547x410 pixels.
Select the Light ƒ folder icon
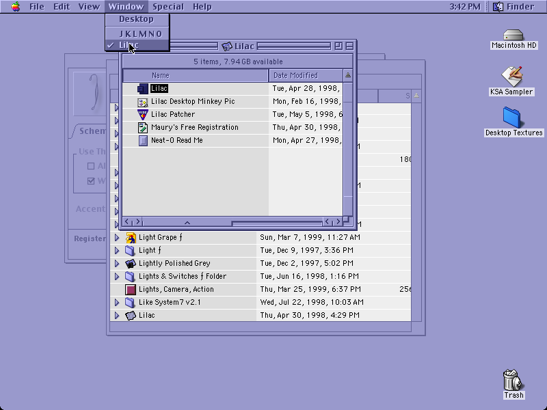point(130,251)
